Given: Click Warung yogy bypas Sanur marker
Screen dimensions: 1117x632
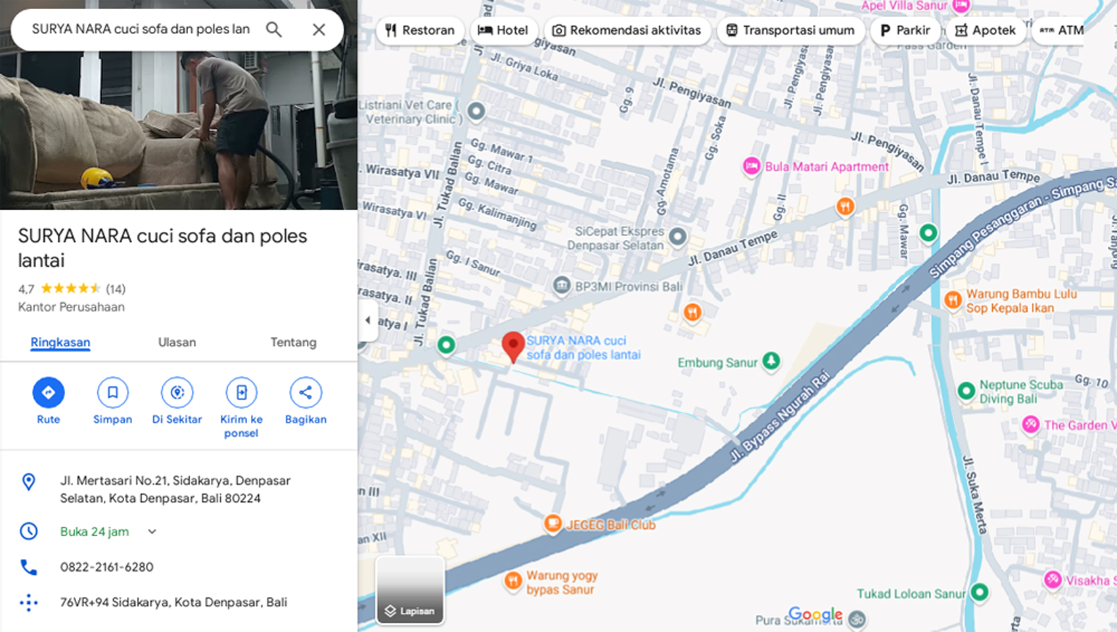Looking at the screenshot, I should pos(513,580).
